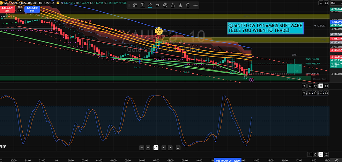Click the 18:00 time axis label
This screenshot has width=342, height=162.
coord(313,160)
